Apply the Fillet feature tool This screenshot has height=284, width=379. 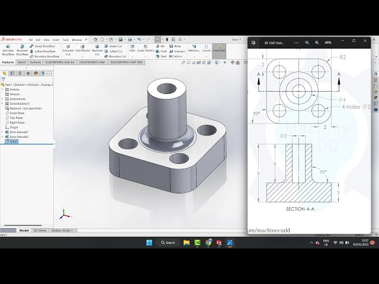pyautogui.click(x=132, y=49)
